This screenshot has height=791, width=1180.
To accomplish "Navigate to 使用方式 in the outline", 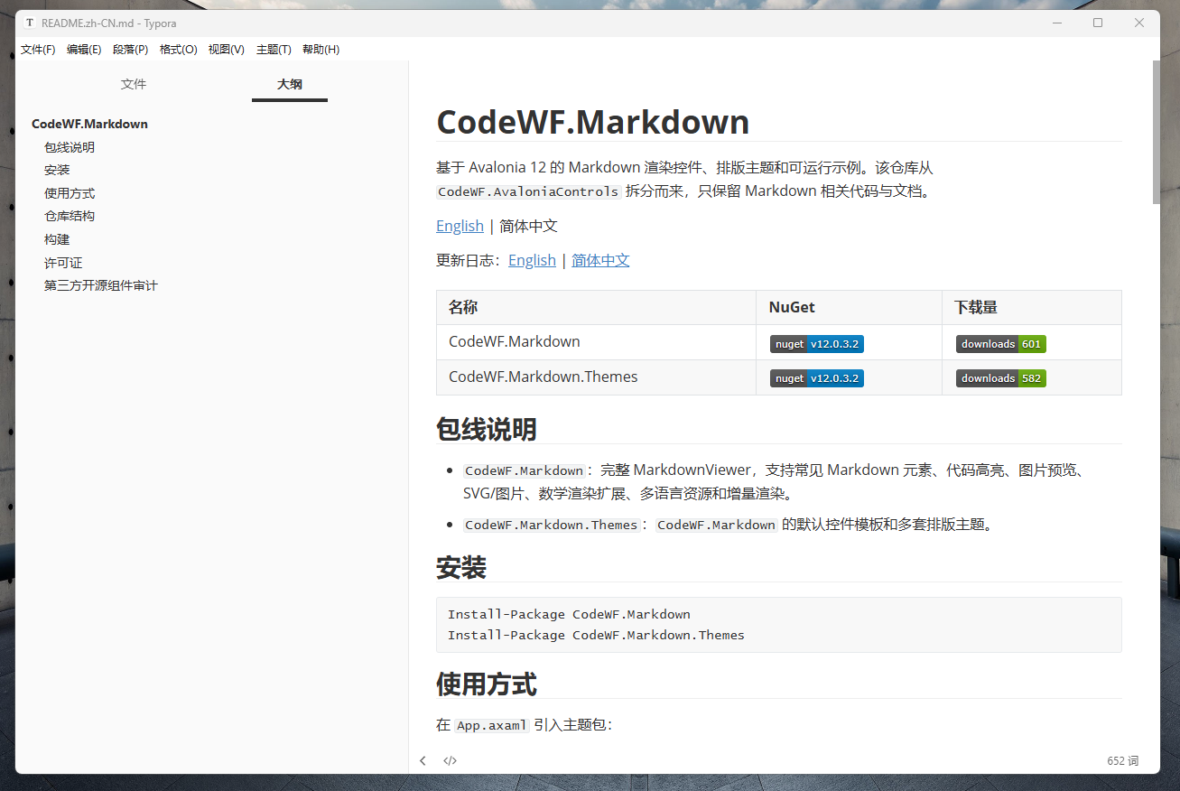I will [70, 193].
